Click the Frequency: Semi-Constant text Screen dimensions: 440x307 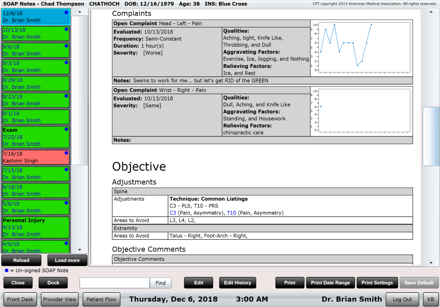pos(147,39)
